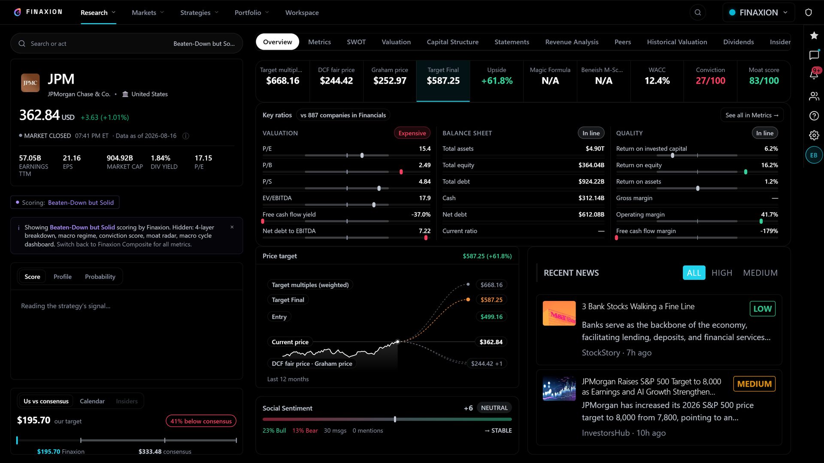824x463 pixels.
Task: Select the Graham price card
Action: 390,81
